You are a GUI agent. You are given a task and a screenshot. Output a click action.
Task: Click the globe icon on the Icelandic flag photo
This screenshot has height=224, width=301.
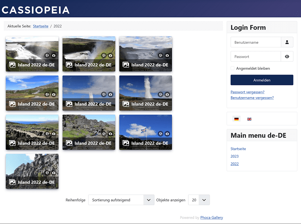pos(160,134)
